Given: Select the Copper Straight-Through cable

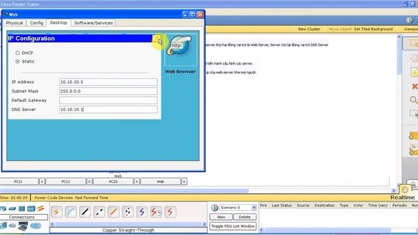Looking at the screenshot, I should (85, 212).
